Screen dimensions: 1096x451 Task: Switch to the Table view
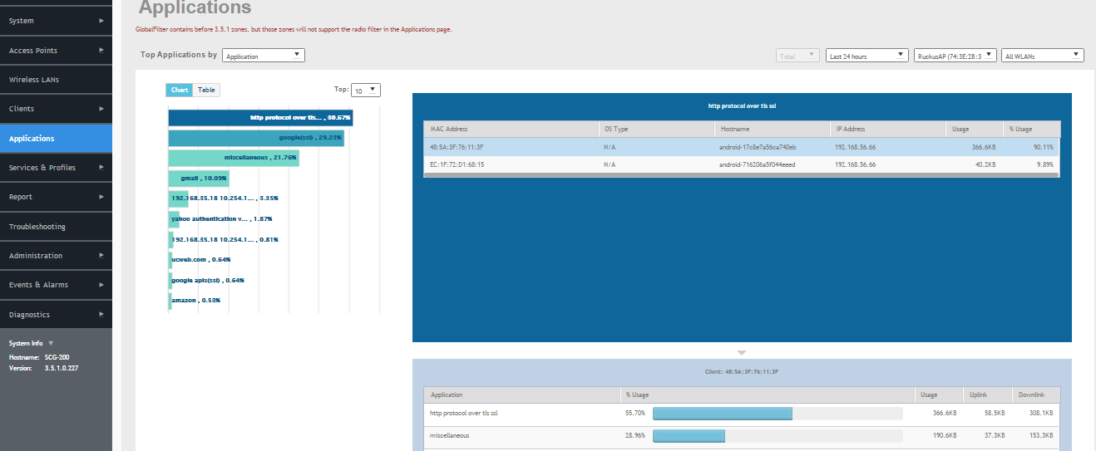(206, 90)
